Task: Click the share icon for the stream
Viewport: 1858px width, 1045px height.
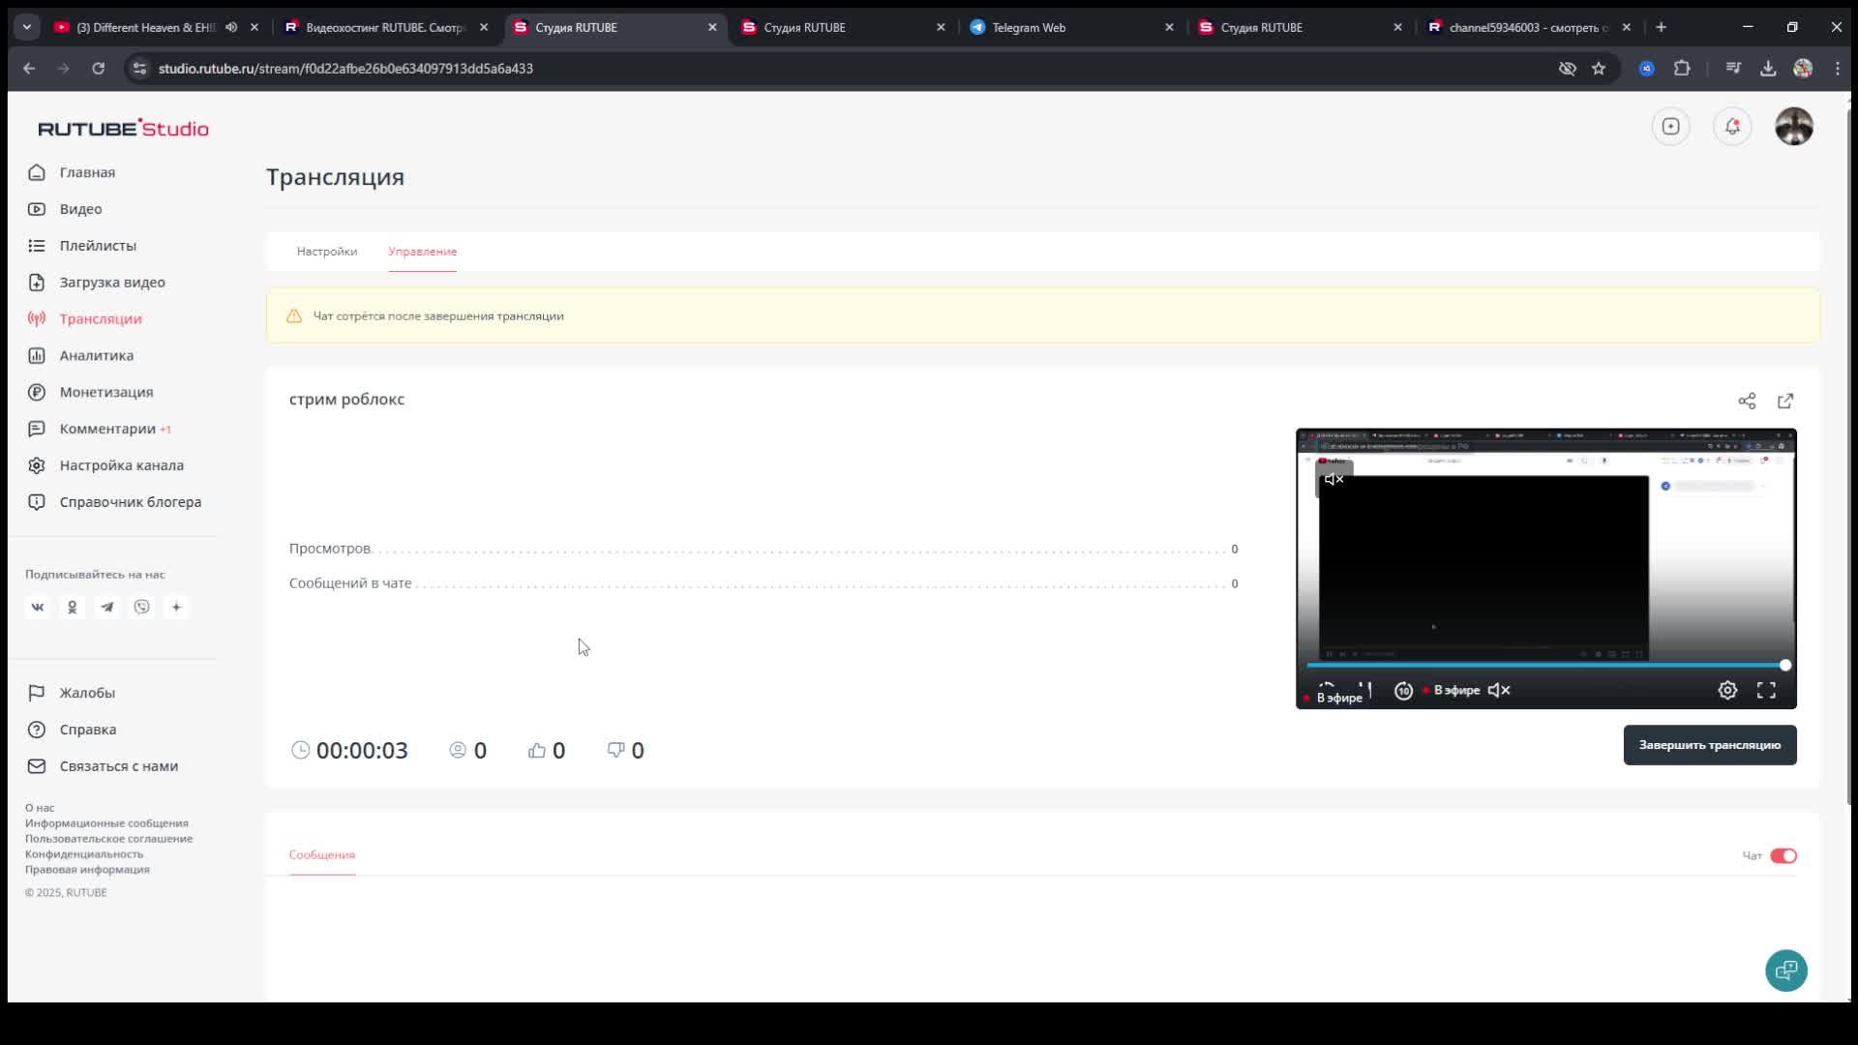Action: point(1746,401)
